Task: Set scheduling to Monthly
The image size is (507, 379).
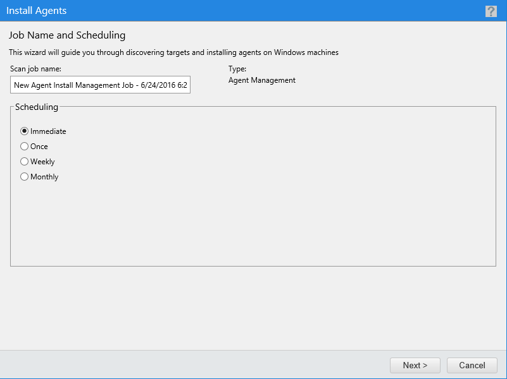Action: tap(24, 177)
